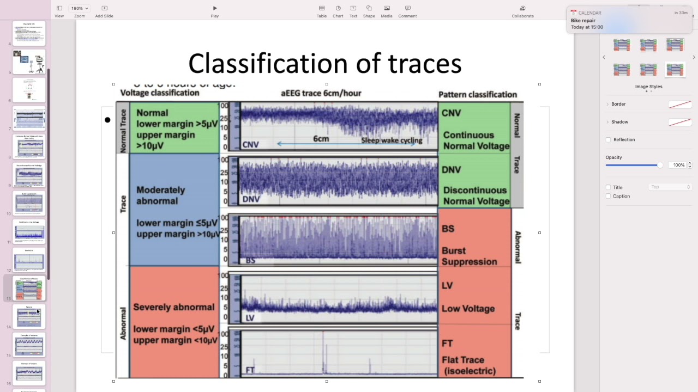Click the slide navigator scrollbar
The height and width of the screenshot is (392, 698).
pyautogui.click(x=49, y=174)
